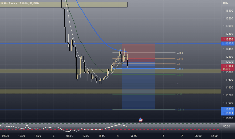Click the blue 1.10824 price label

pyautogui.click(x=228, y=113)
